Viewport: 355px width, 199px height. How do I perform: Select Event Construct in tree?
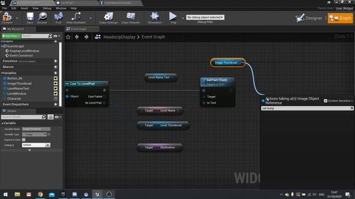21,55
